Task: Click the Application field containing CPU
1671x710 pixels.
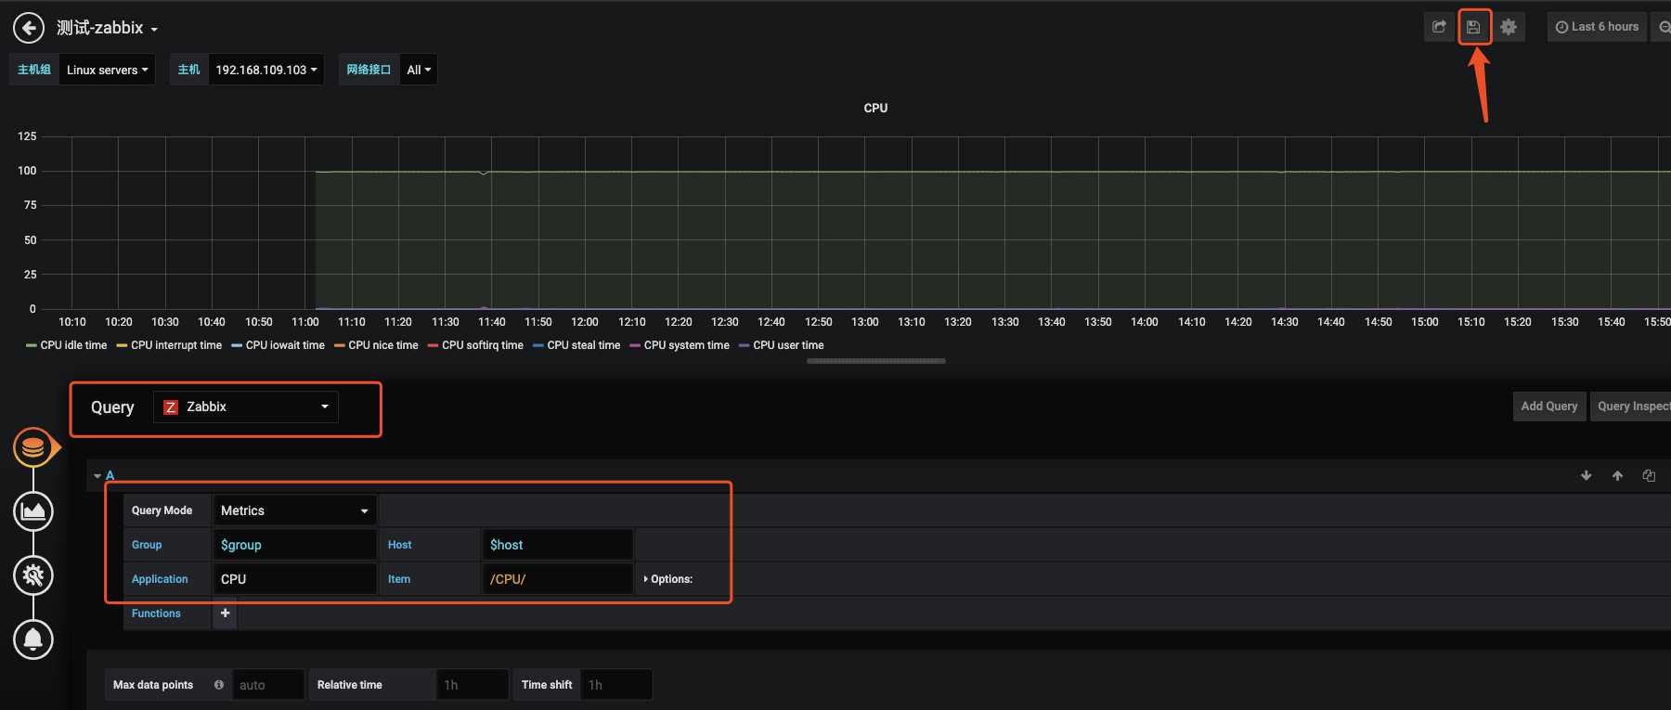Action: (295, 579)
